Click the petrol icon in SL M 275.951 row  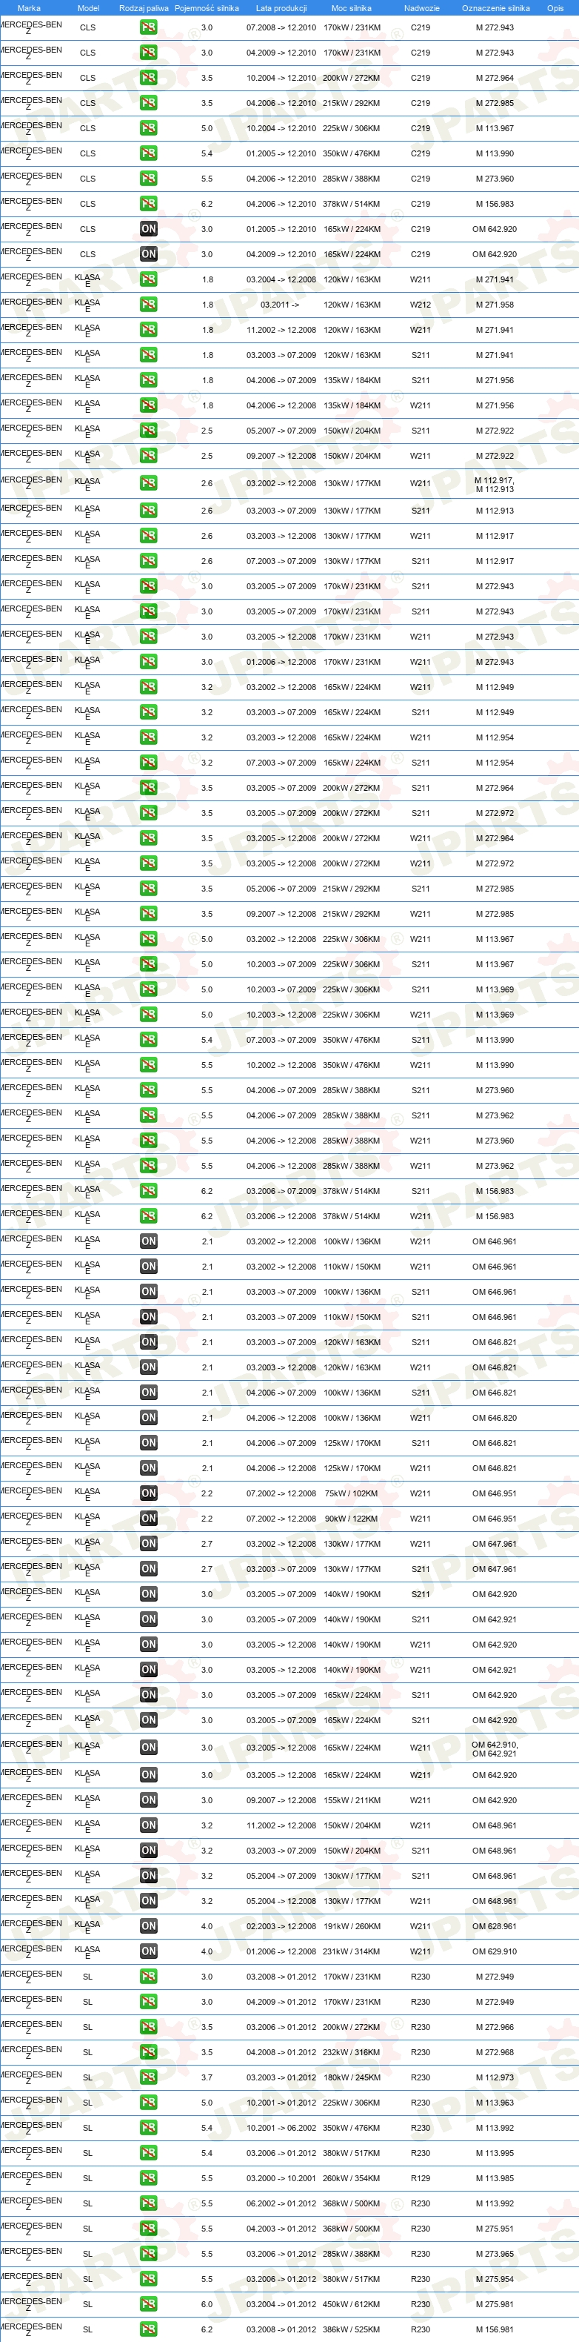click(148, 2229)
